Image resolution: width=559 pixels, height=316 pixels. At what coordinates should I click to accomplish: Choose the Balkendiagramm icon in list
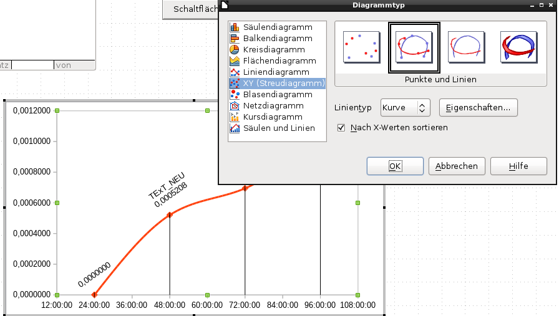(x=235, y=39)
